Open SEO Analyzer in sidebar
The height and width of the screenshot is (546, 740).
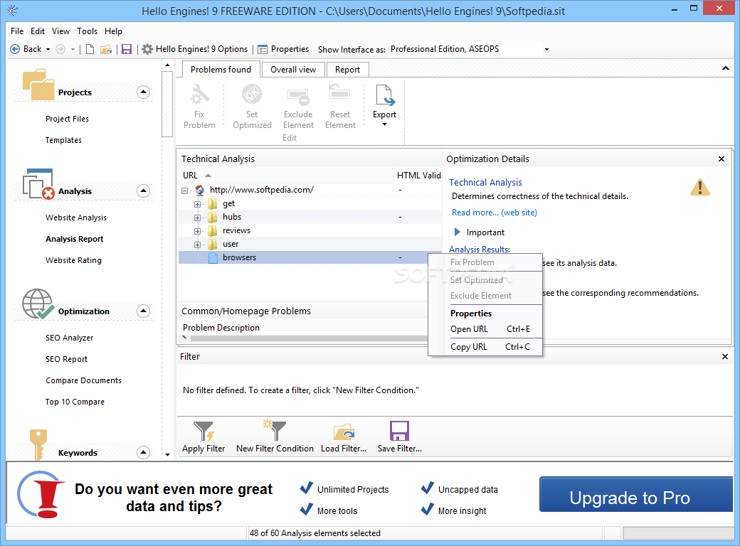click(70, 338)
